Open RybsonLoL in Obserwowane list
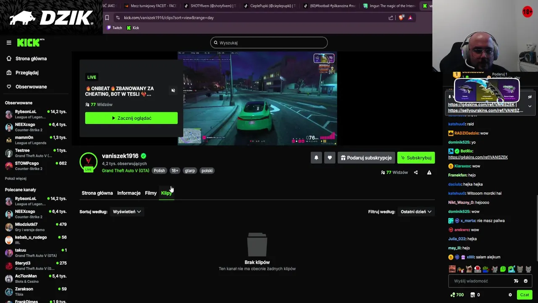This screenshot has height=303, width=538. 36,114
